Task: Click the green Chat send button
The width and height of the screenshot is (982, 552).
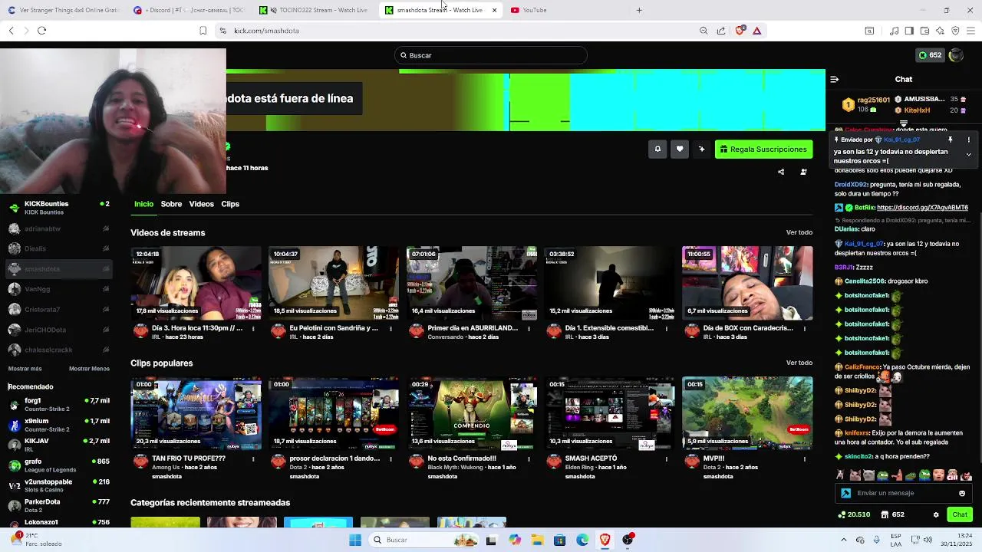Action: (960, 514)
